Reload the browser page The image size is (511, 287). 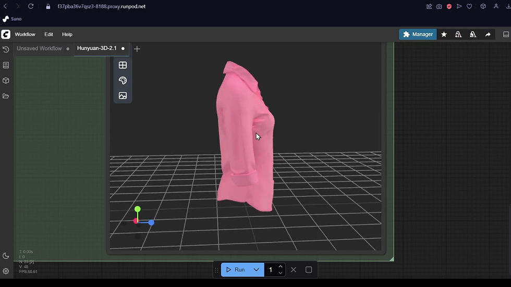coord(31,6)
